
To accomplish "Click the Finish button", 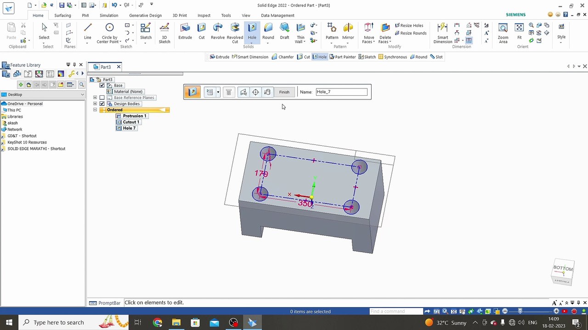I will pyautogui.click(x=284, y=92).
